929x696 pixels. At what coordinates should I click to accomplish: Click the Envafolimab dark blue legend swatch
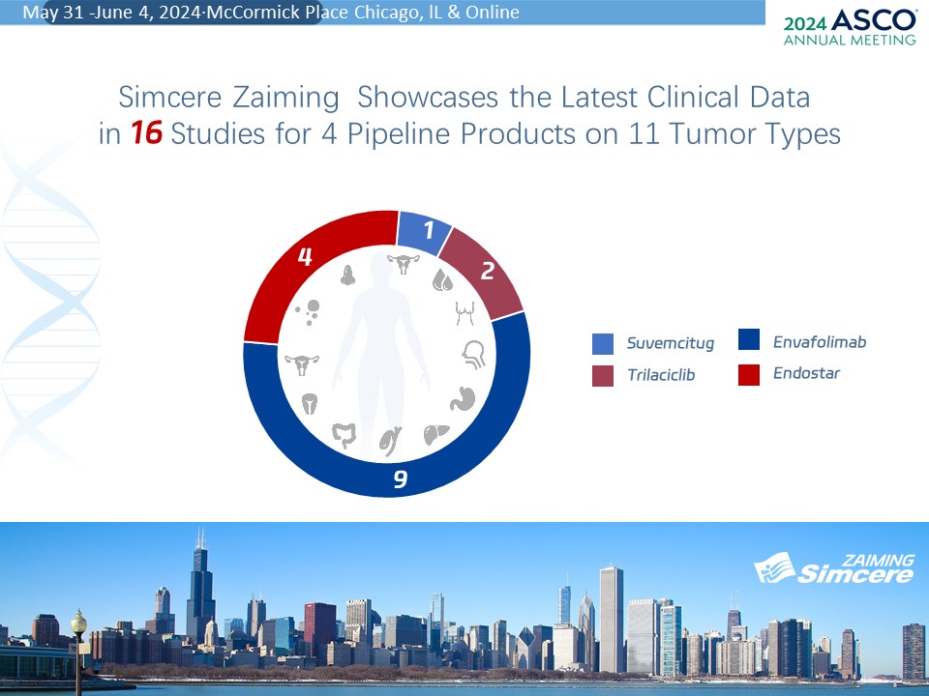click(x=749, y=339)
